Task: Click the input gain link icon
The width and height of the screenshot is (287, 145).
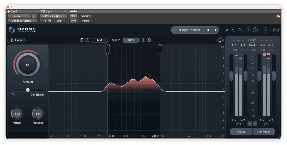Action: (x=238, y=124)
